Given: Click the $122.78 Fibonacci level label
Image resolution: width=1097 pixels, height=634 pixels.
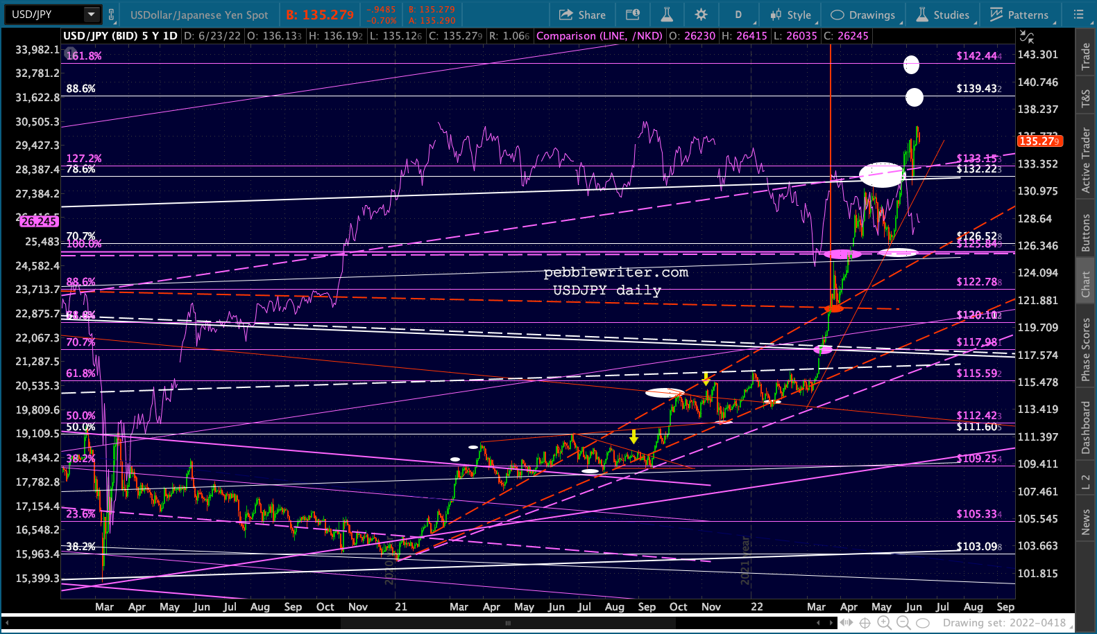Looking at the screenshot, I should coord(979,281).
